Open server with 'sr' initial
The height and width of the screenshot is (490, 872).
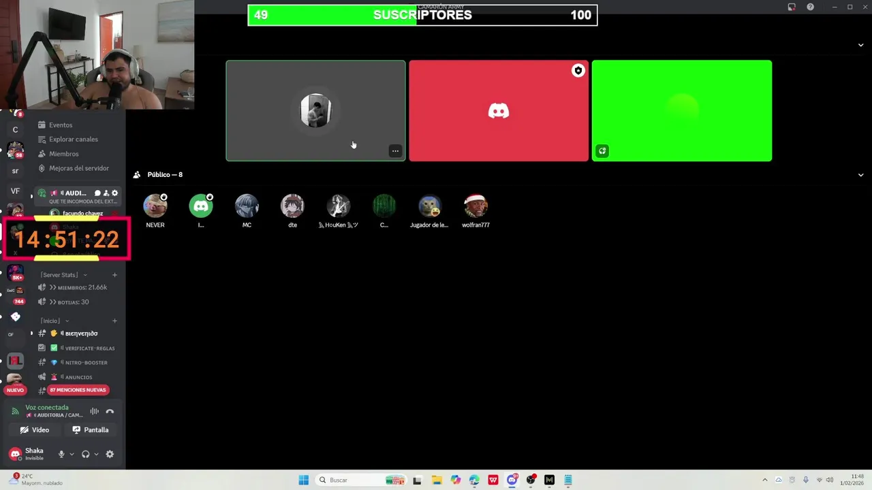(x=15, y=171)
